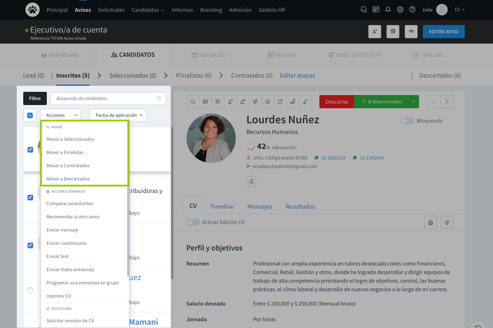Open the help question mark icon
The height and width of the screenshot is (328, 493).
click(412, 10)
